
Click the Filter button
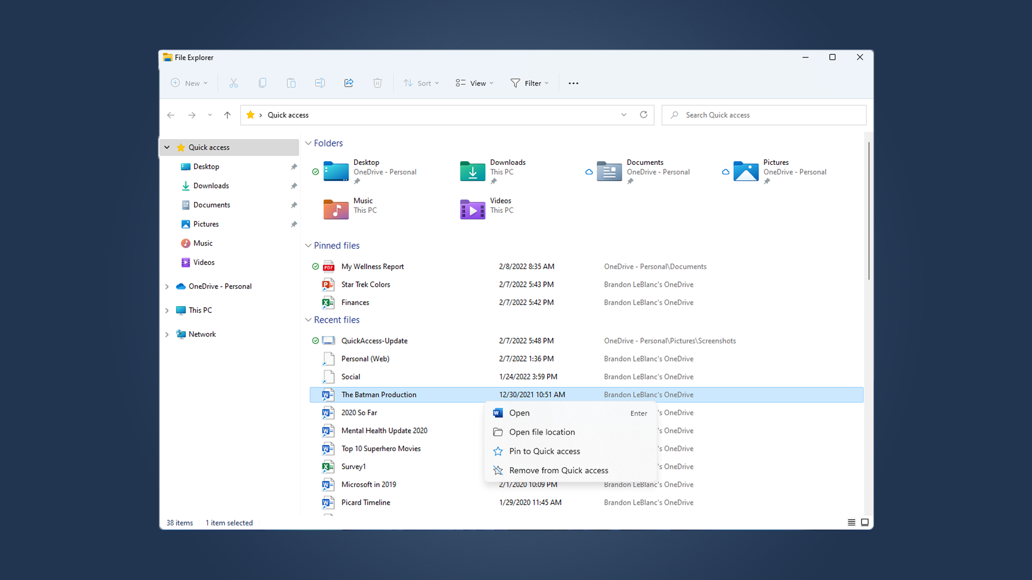529,83
